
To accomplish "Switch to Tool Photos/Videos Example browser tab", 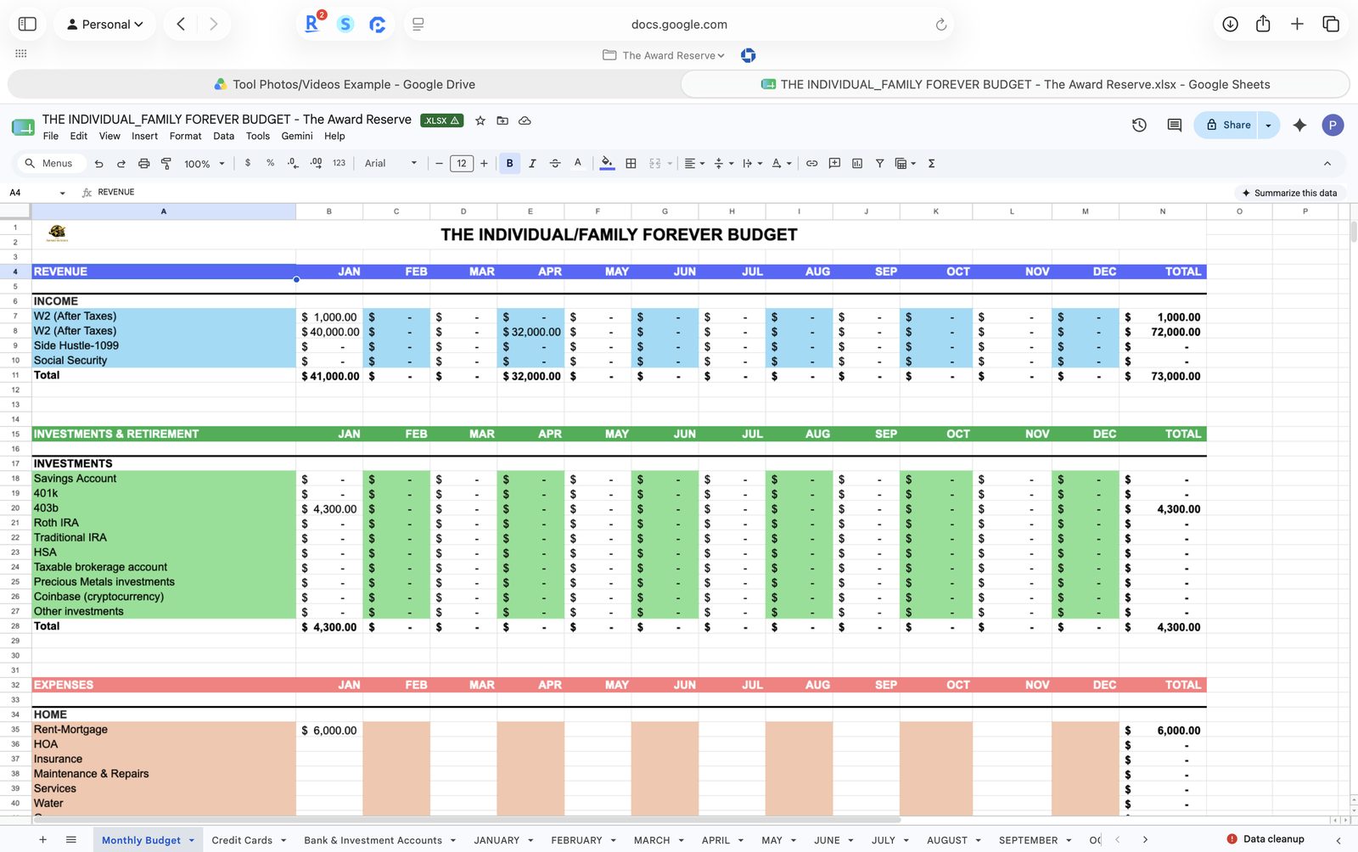I will click(344, 84).
